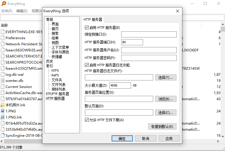Open 视图 settings page
Viewport: 225px width, 151px height.
click(x=55, y=43)
